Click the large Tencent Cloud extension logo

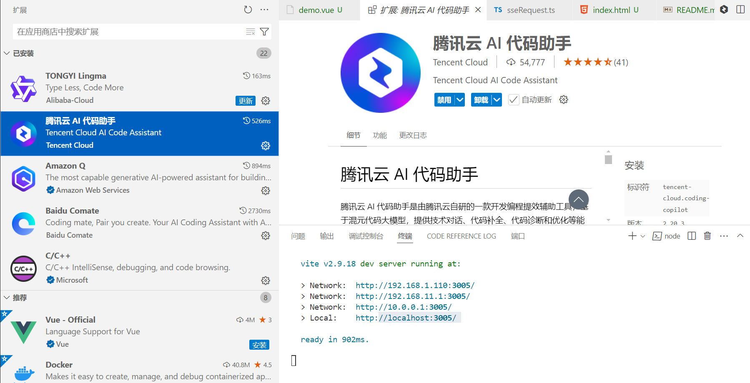pyautogui.click(x=380, y=73)
